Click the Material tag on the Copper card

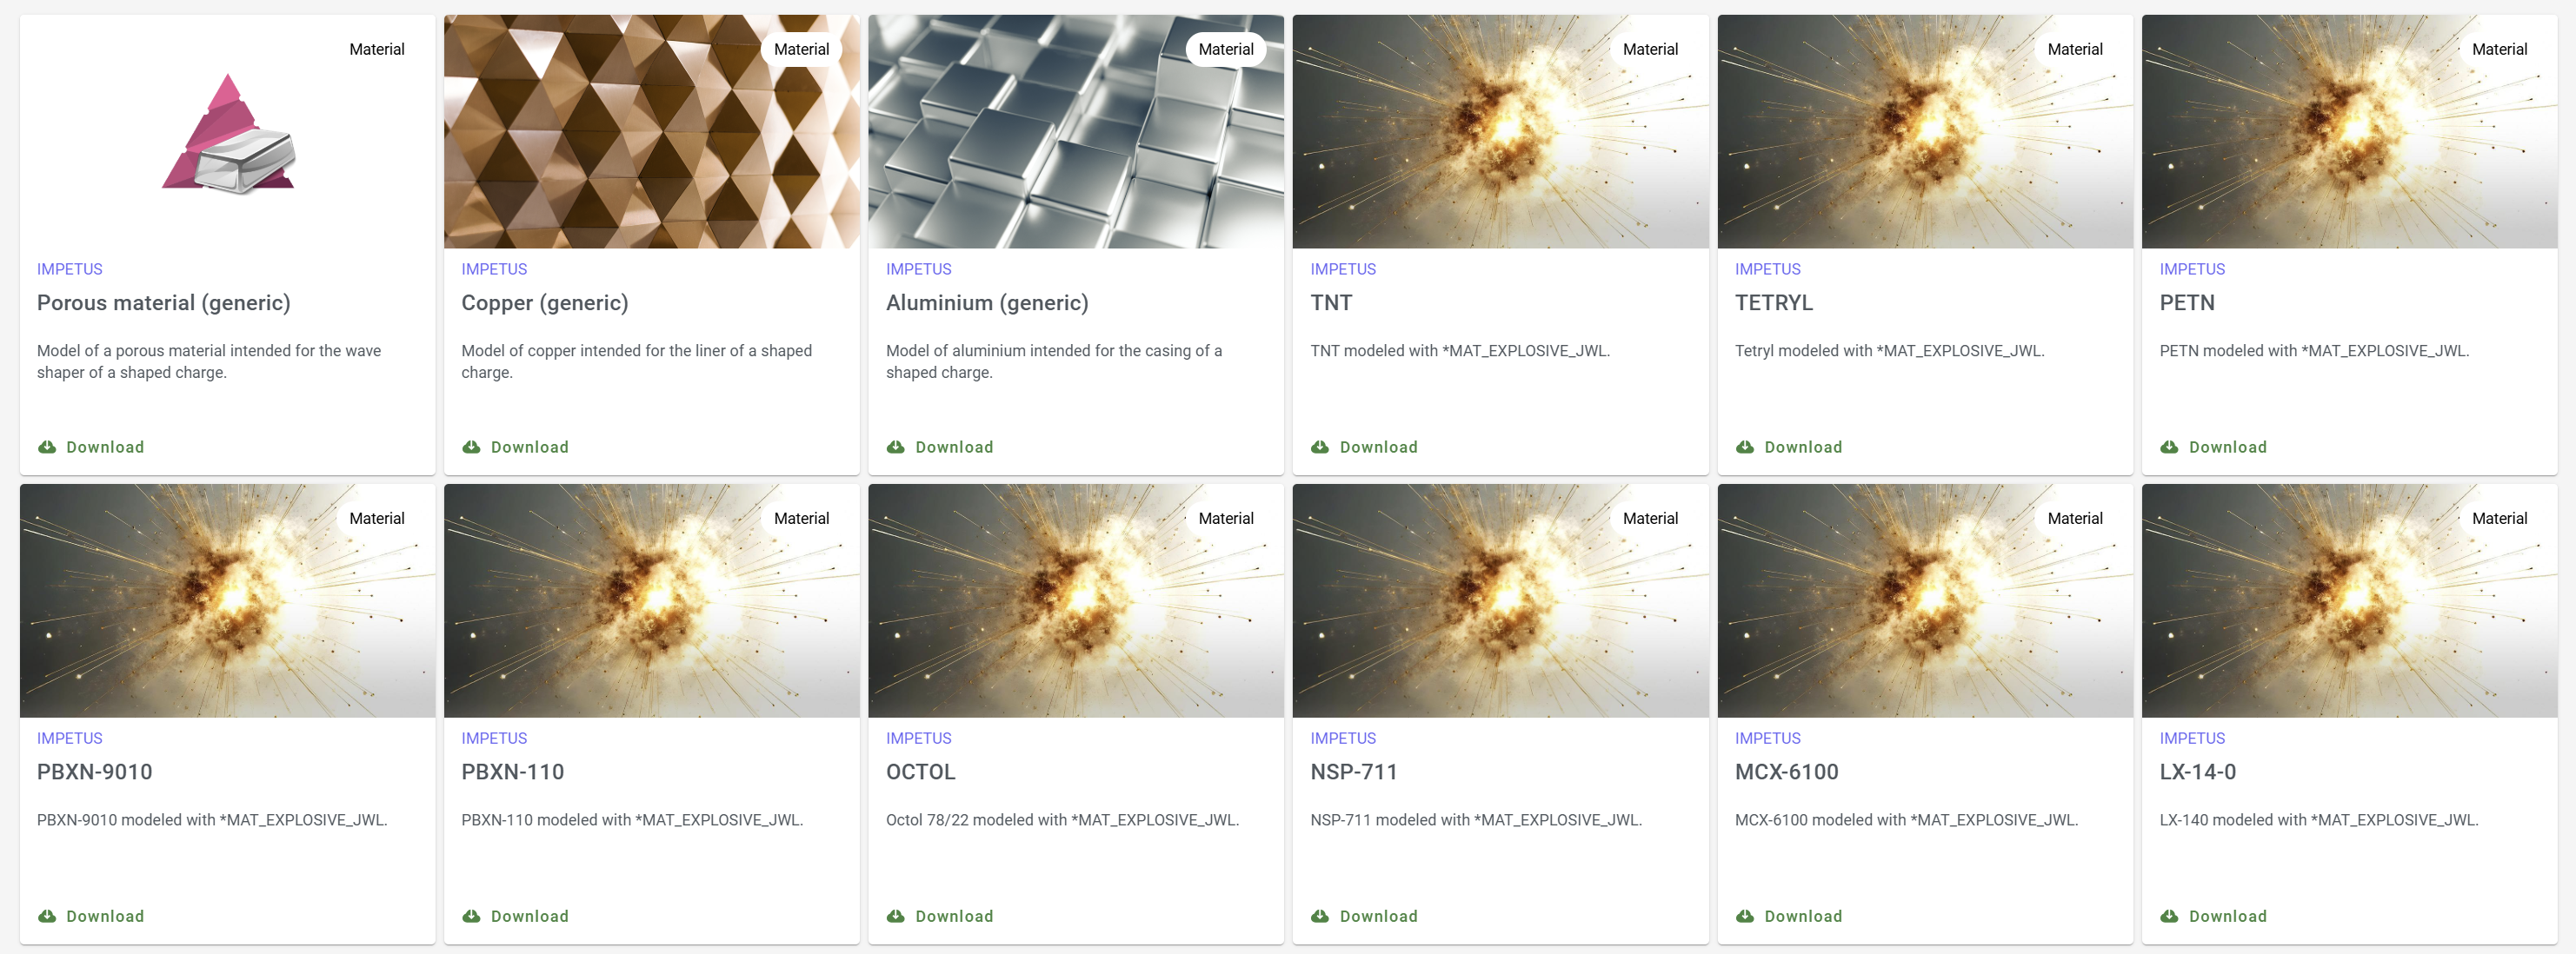[801, 49]
